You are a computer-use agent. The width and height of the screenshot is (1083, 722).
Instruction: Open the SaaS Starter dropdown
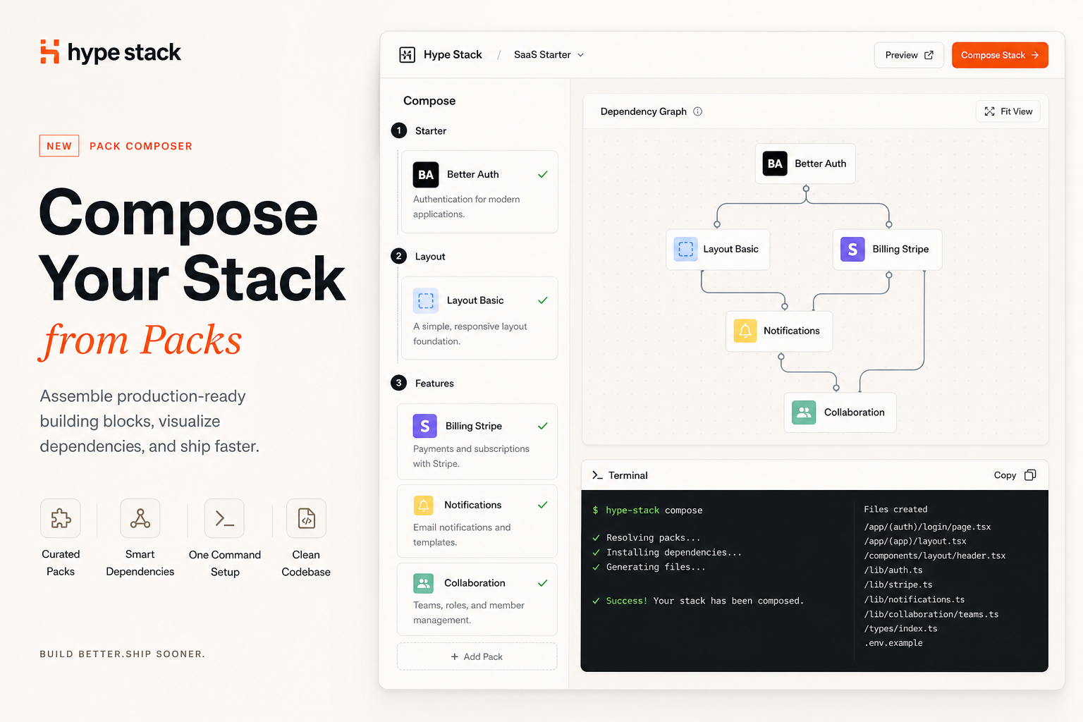(x=549, y=55)
